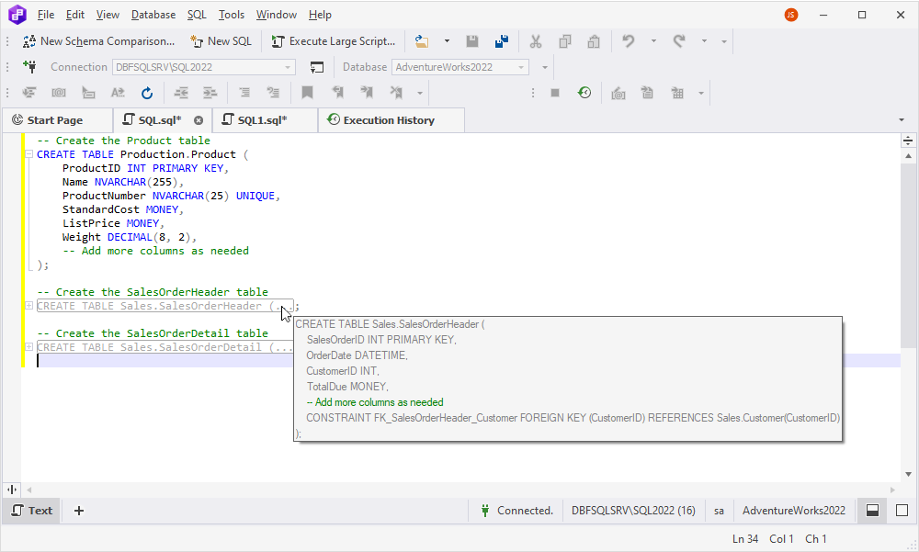919x552 pixels.
Task: Click the Comment Selection icon
Action: point(244,93)
